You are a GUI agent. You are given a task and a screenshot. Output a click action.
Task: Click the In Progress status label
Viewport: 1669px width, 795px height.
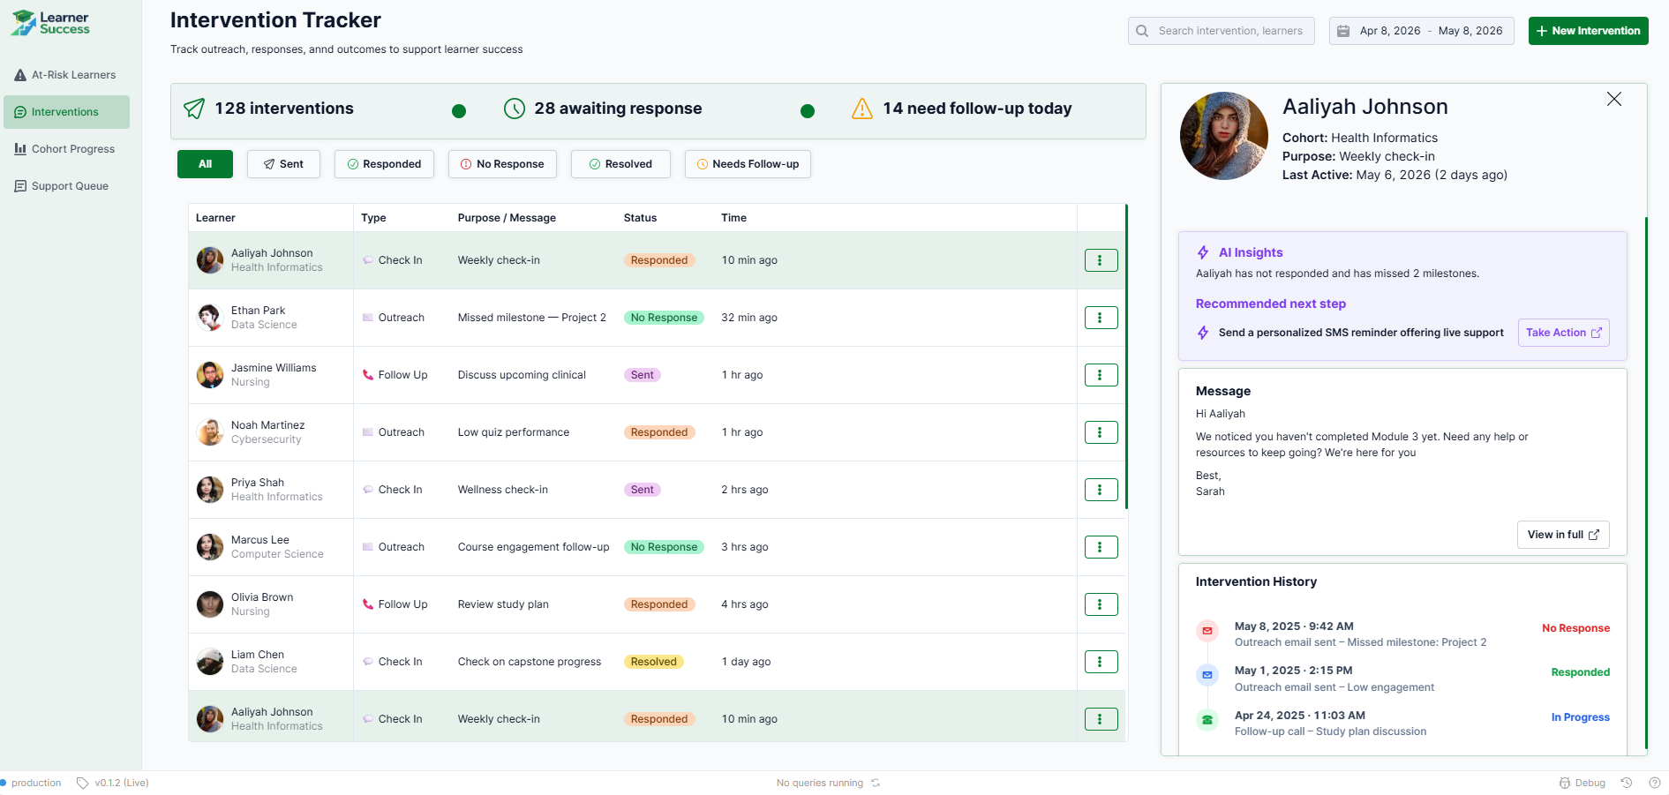(x=1580, y=717)
